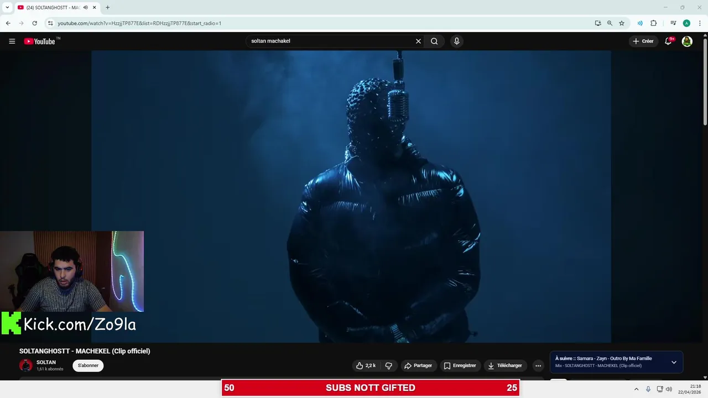Click S'abonner to subscribe

[x=88, y=365]
